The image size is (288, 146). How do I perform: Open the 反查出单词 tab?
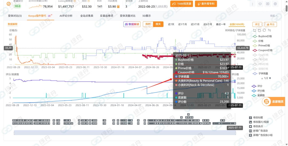pos(106,16)
